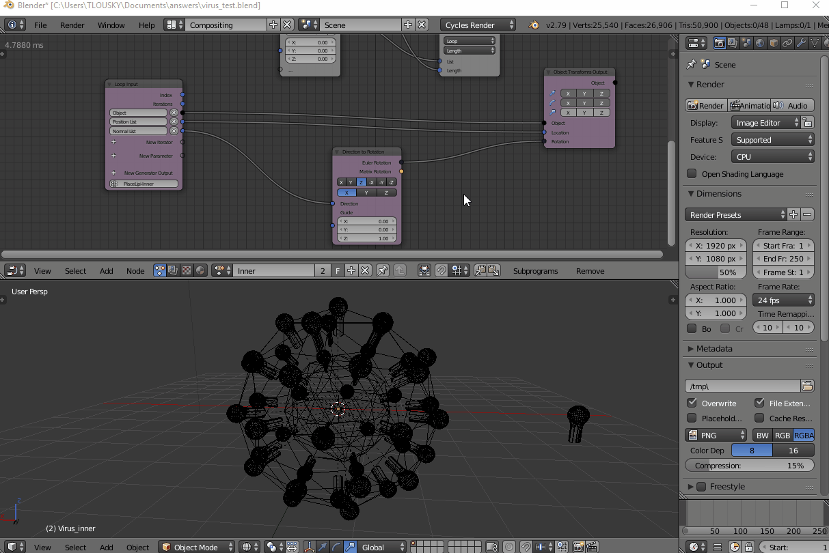The image size is (829, 553).
Task: Enable Open Shading Language
Action: 692,173
